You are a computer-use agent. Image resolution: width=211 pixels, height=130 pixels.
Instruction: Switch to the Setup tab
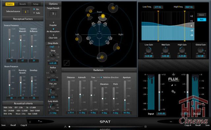36,4
